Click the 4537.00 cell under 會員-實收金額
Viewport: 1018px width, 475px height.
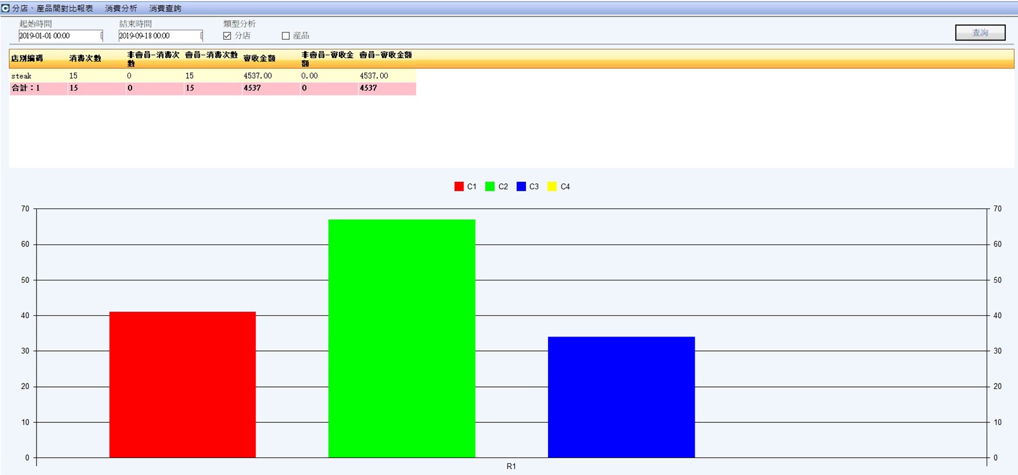tap(374, 76)
